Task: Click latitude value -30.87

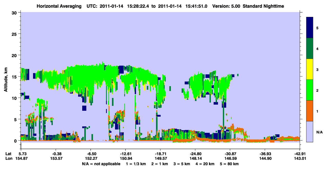Action: (230, 154)
